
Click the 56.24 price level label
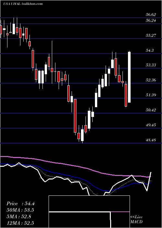coord(151,21)
